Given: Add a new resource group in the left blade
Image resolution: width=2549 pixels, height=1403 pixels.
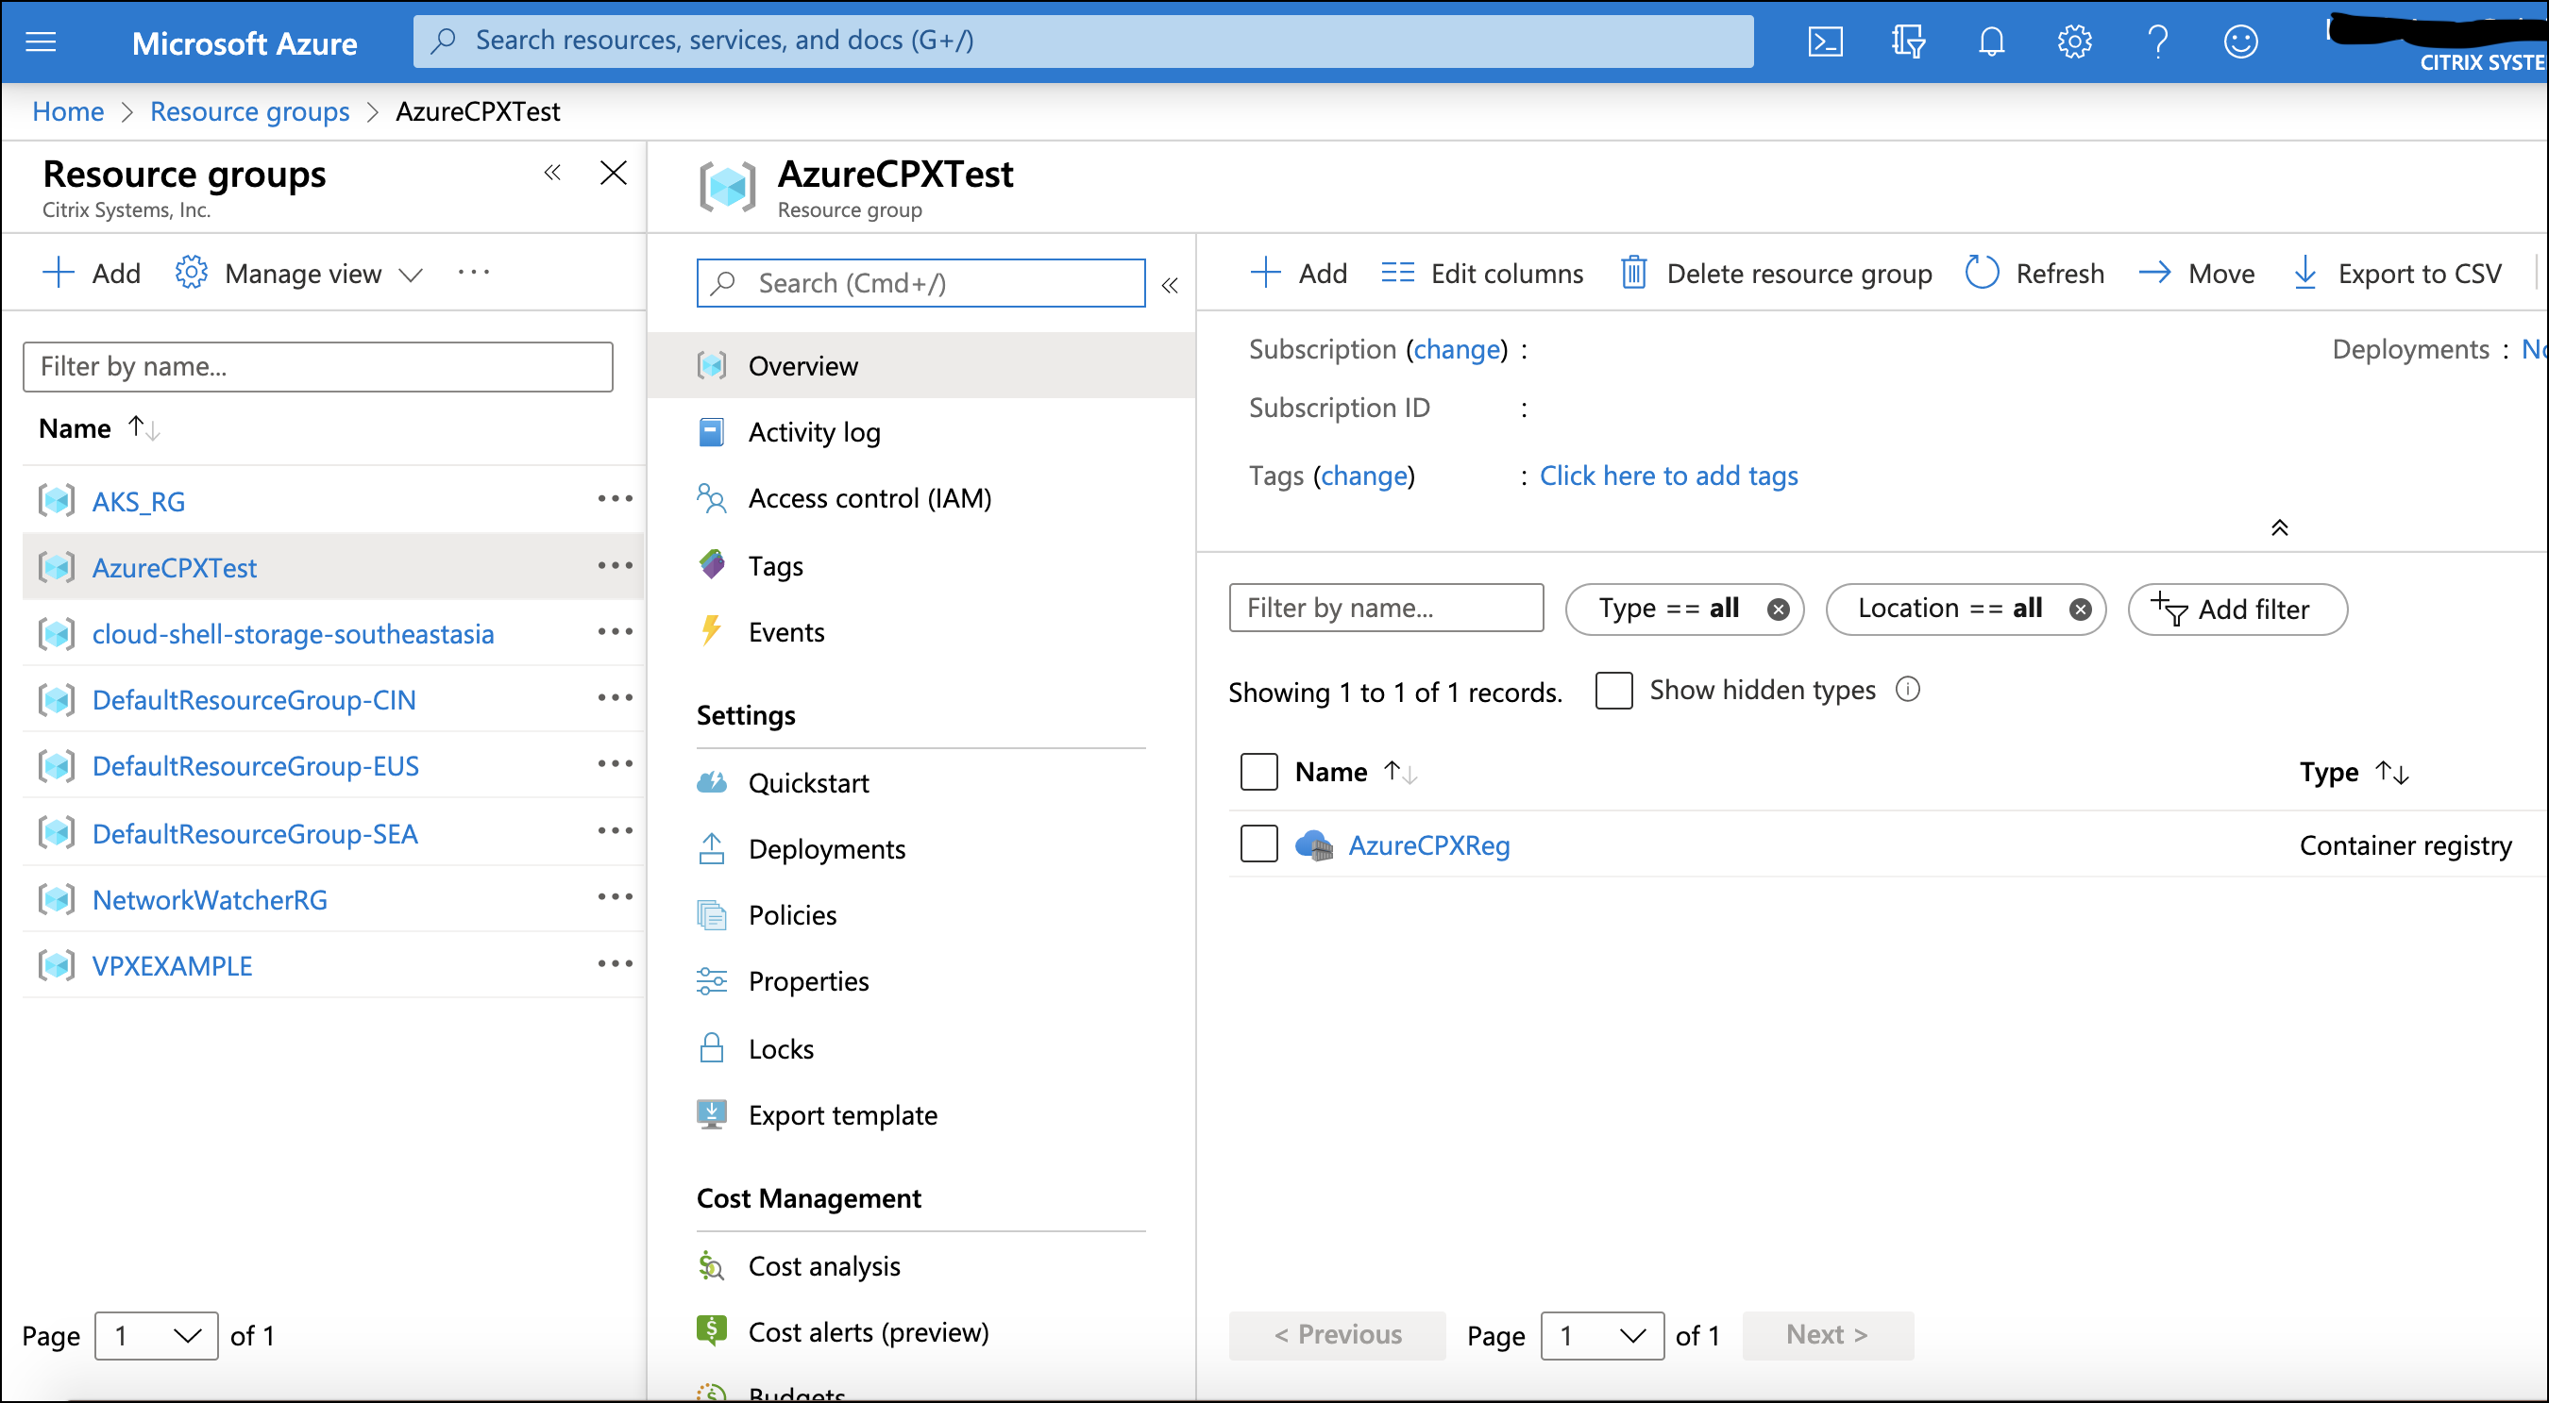Looking at the screenshot, I should click(92, 274).
